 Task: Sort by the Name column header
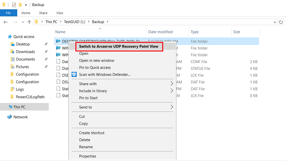pos(60,32)
